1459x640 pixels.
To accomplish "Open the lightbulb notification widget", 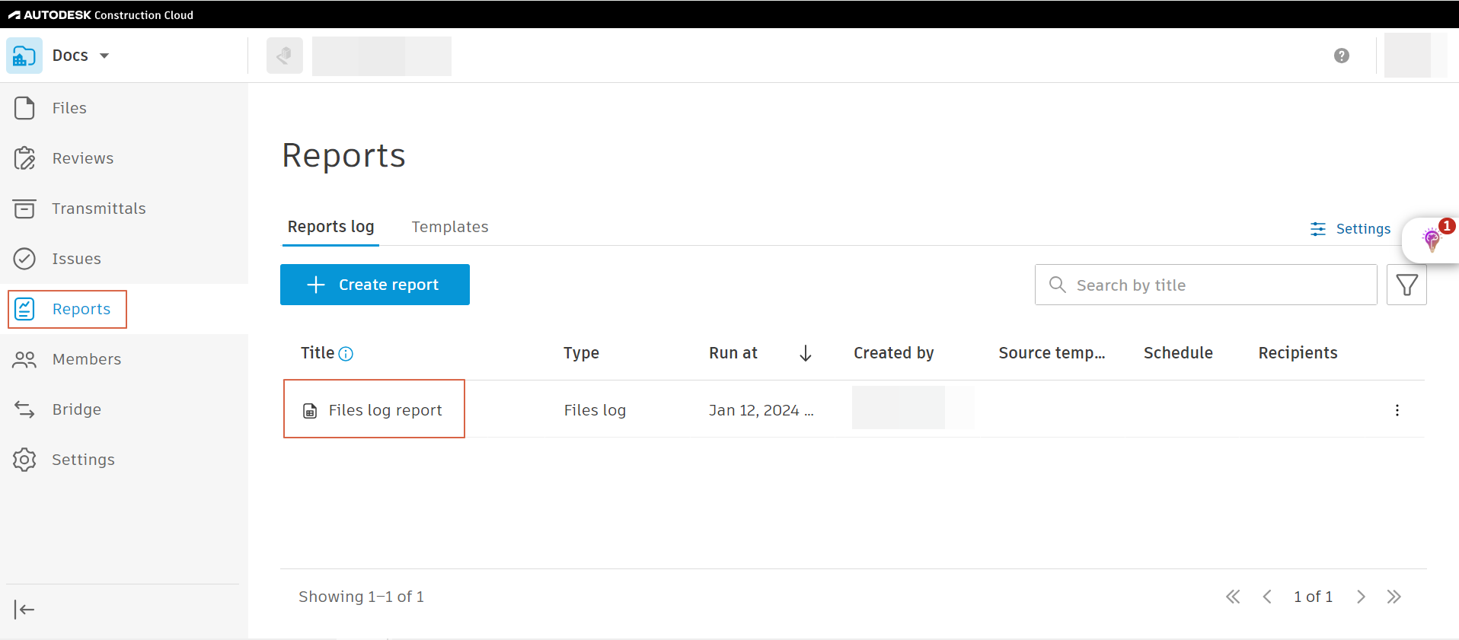I will pos(1432,240).
